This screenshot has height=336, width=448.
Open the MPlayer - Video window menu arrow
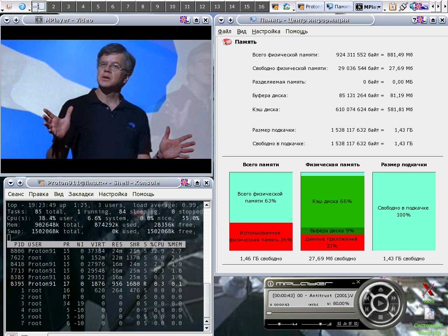click(7, 20)
